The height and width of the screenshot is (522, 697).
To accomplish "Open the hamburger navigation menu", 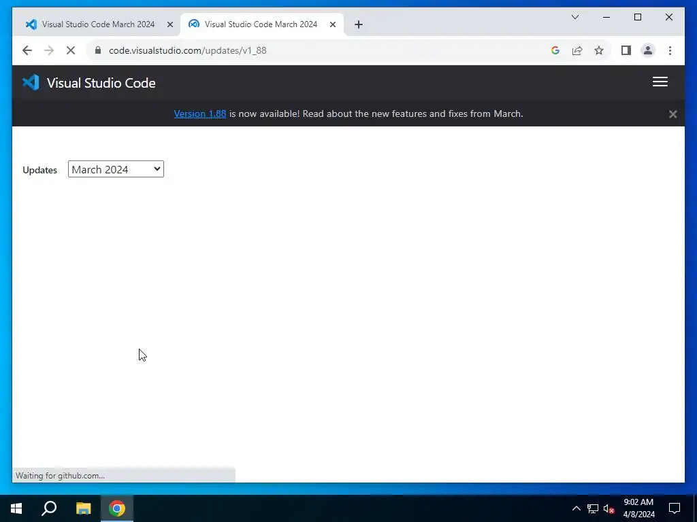I will [x=660, y=82].
